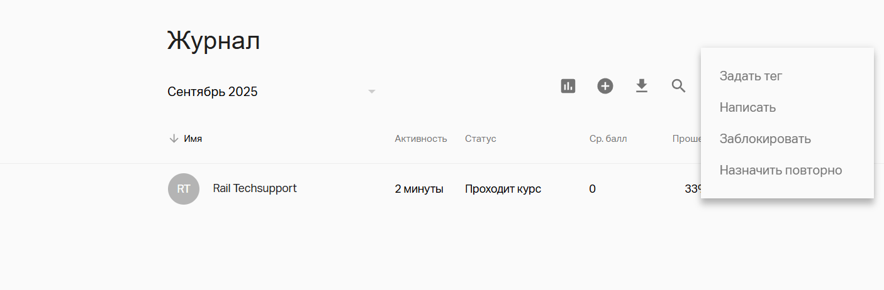Click the Проходит курс status cell
Screen dimensions: 884x290
[503, 189]
